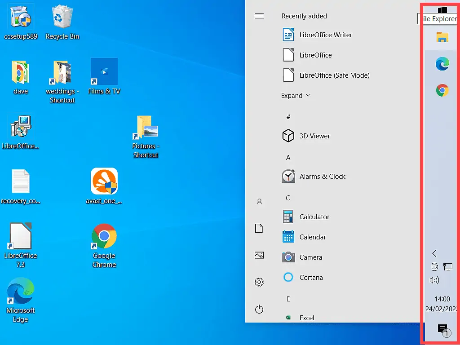Open File Explorer from the taskbar

(x=442, y=38)
